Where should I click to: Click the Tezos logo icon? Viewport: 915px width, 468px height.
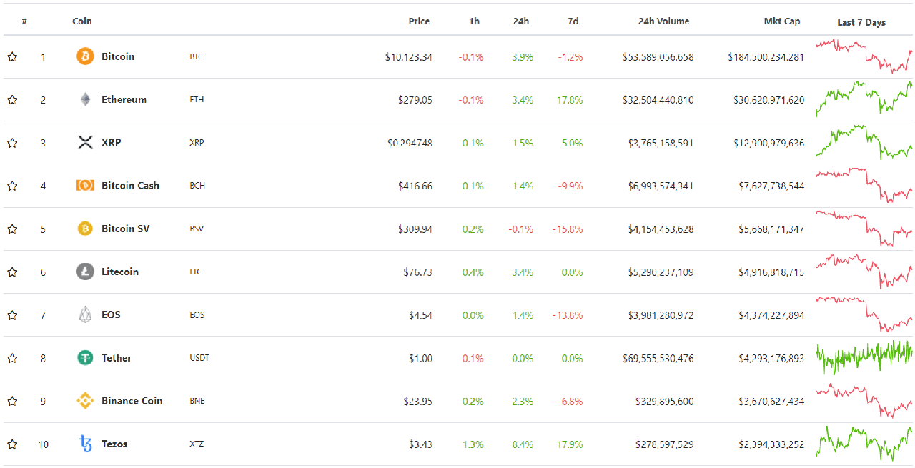tap(85, 444)
